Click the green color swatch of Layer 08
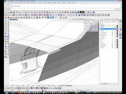 click(x=117, y=37)
